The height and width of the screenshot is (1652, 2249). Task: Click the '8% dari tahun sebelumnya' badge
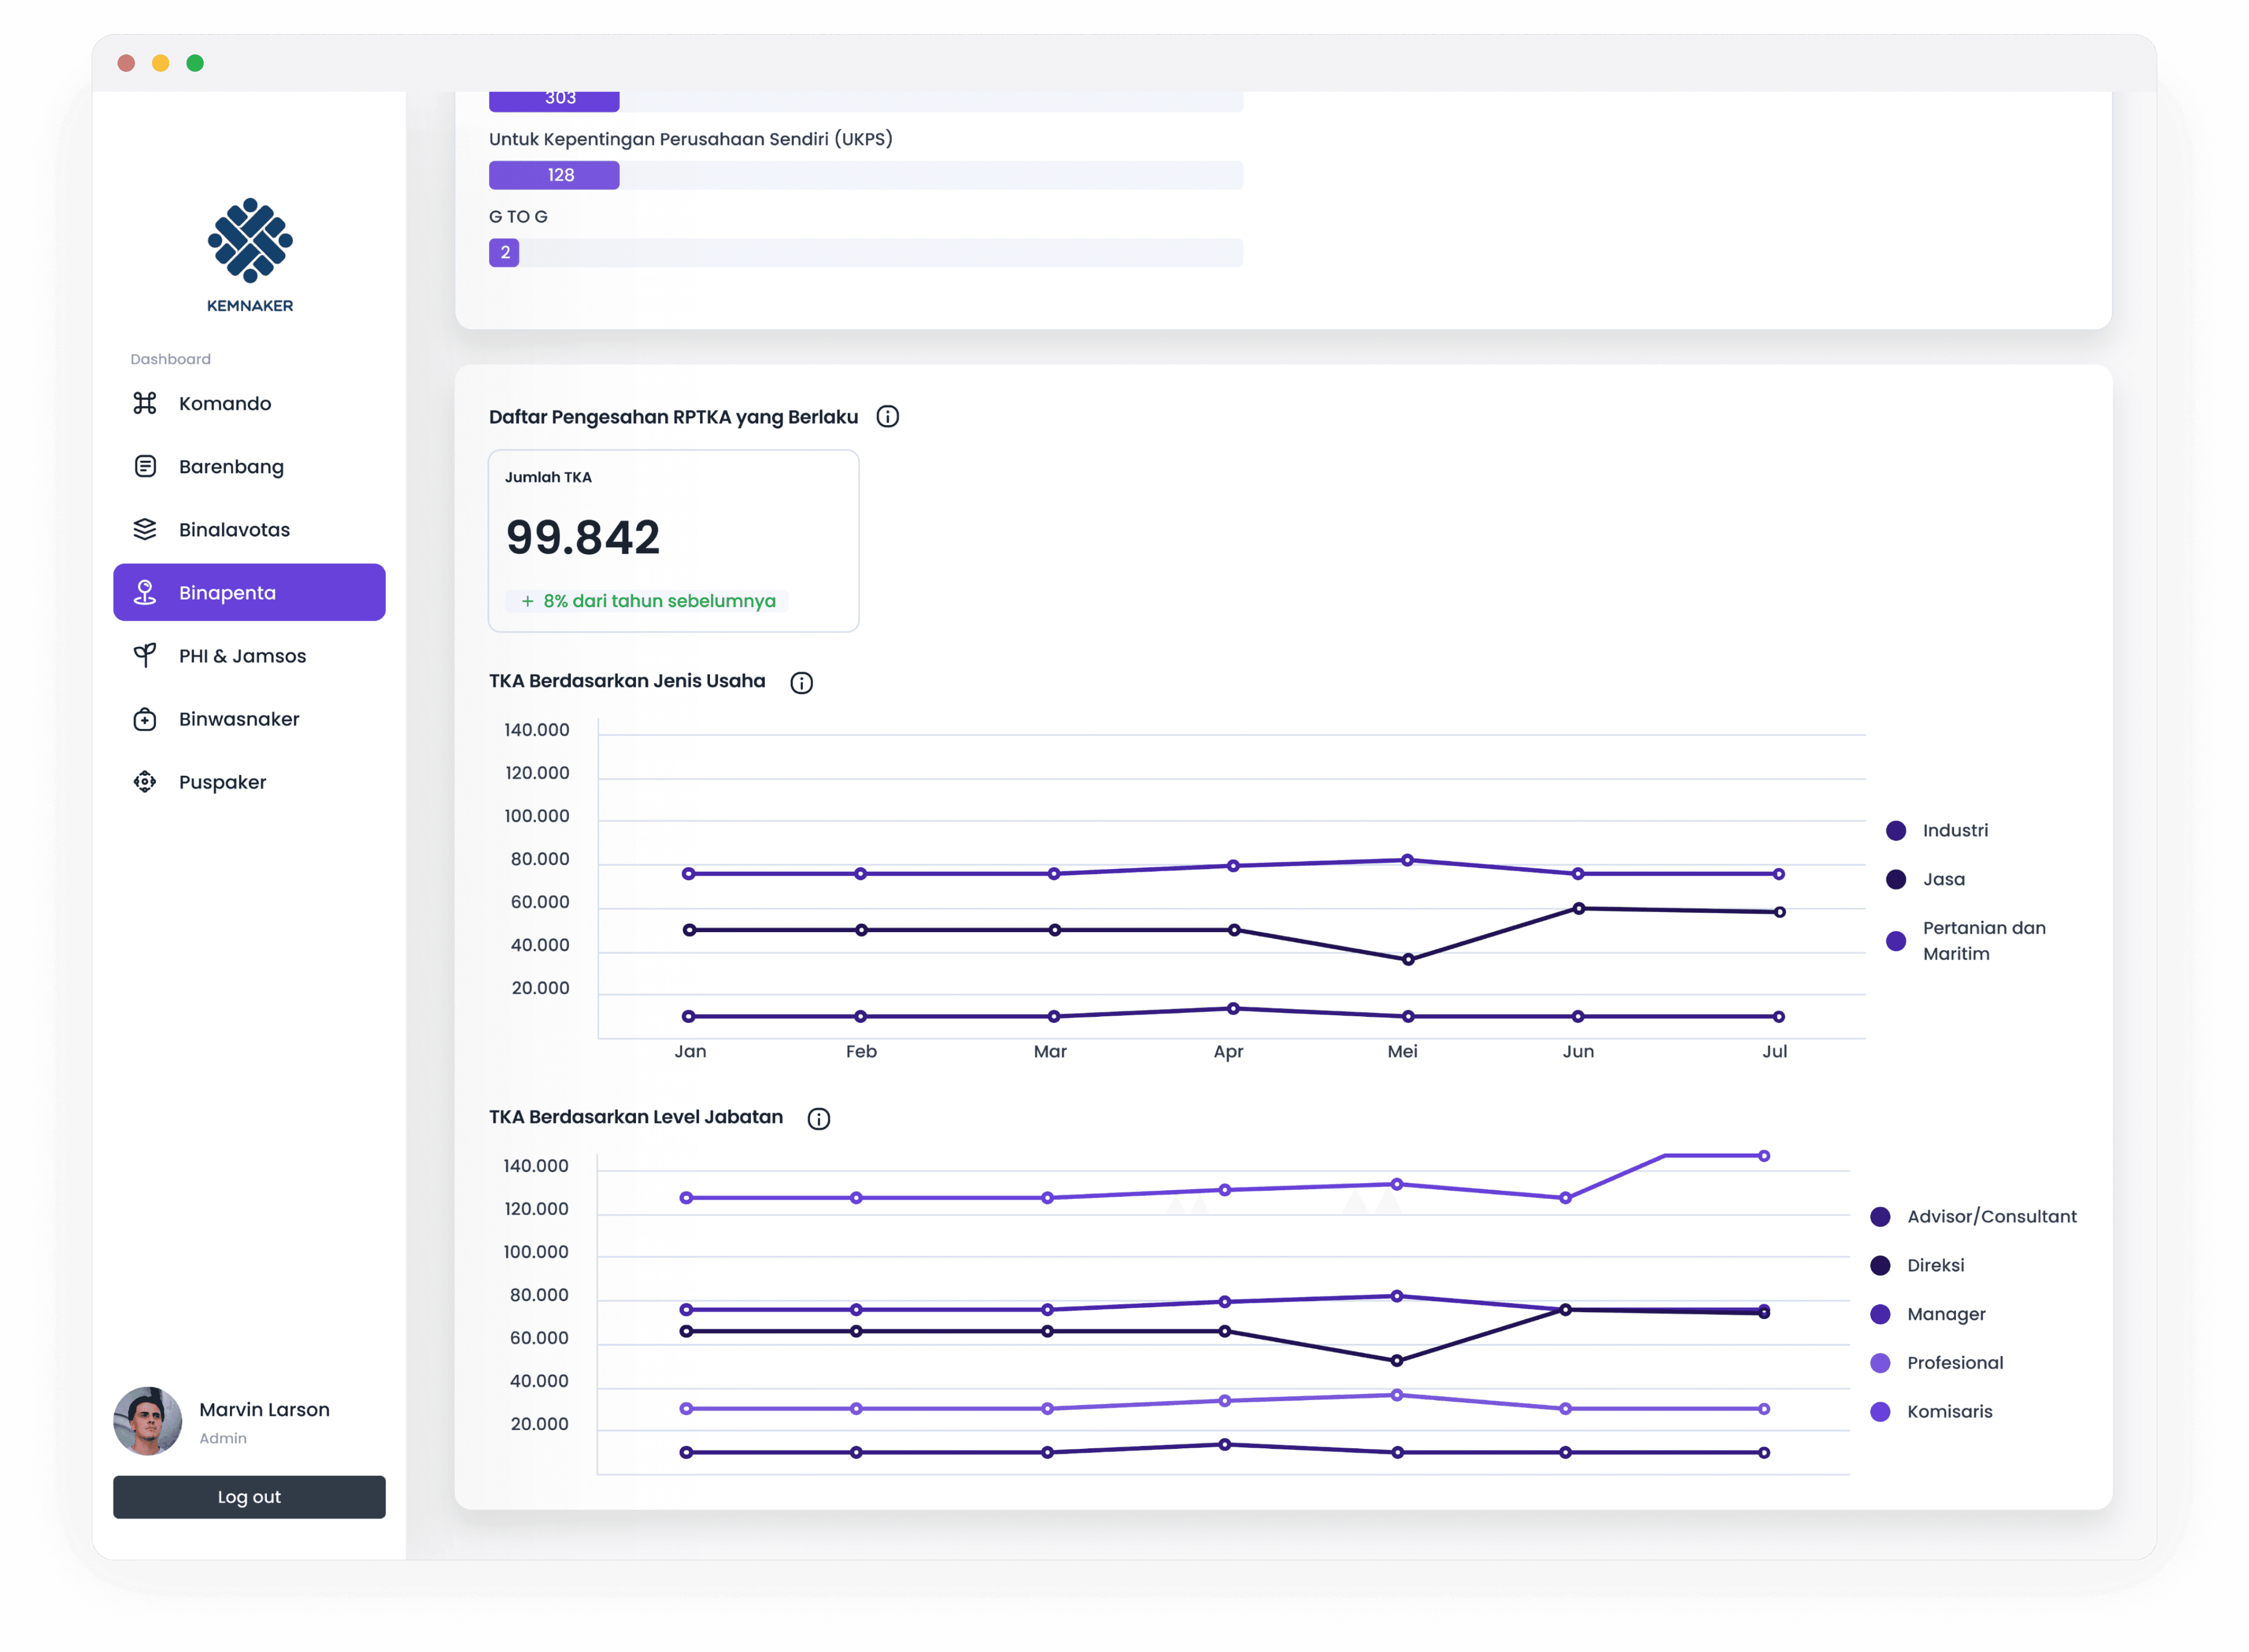coord(646,601)
